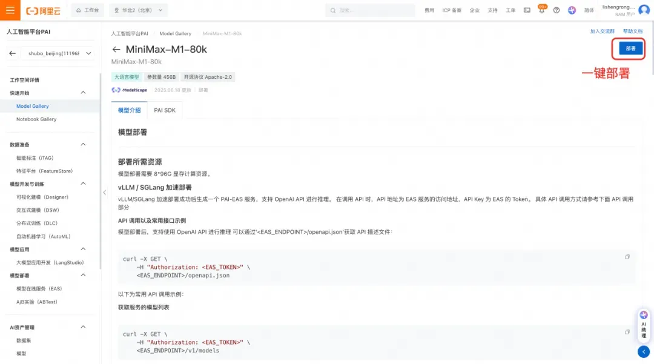The width and height of the screenshot is (654, 364).
Task: Open 交互式建模（DSW）
Action: 38,210
